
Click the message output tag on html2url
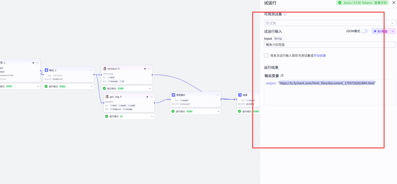(x=113, y=81)
